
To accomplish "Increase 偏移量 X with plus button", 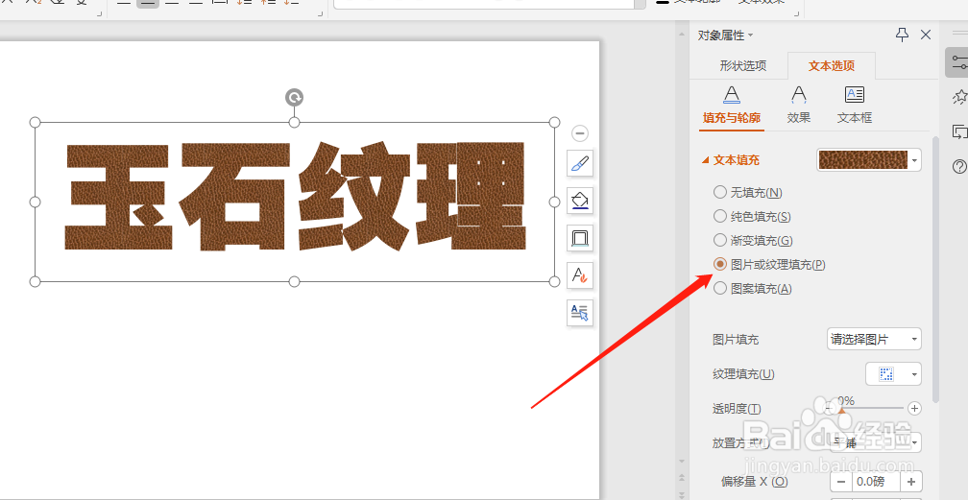I will coord(911,482).
